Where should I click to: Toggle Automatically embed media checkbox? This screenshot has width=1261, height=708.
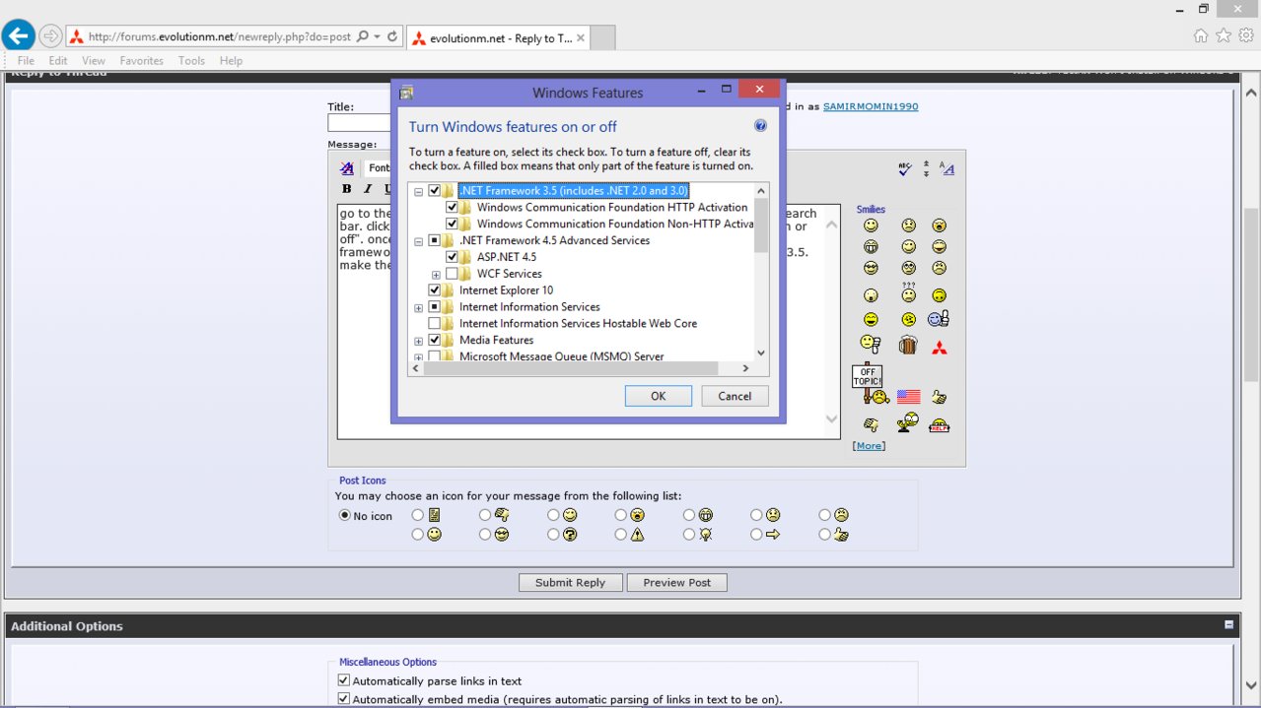click(x=344, y=699)
